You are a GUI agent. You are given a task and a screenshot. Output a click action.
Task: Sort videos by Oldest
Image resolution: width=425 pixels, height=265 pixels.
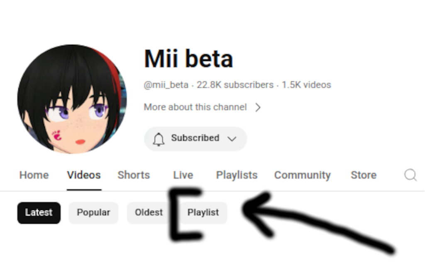(149, 213)
